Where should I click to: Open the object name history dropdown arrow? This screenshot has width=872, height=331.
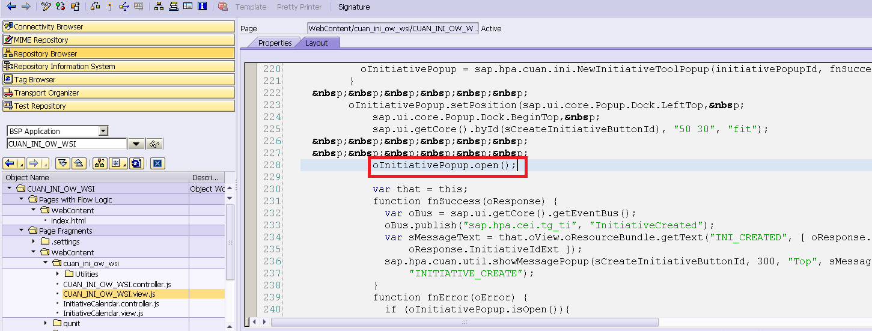(136, 144)
